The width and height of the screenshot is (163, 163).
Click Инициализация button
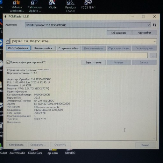tap(94, 48)
